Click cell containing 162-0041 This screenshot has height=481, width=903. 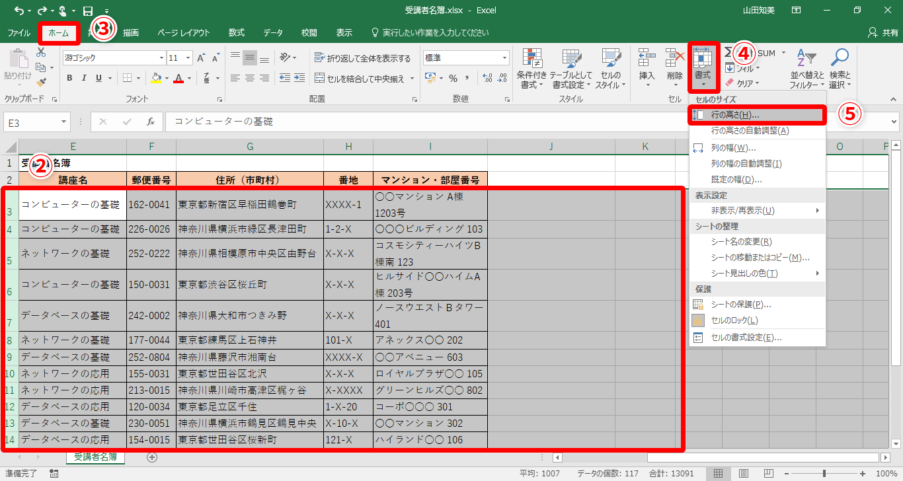pyautogui.click(x=151, y=205)
